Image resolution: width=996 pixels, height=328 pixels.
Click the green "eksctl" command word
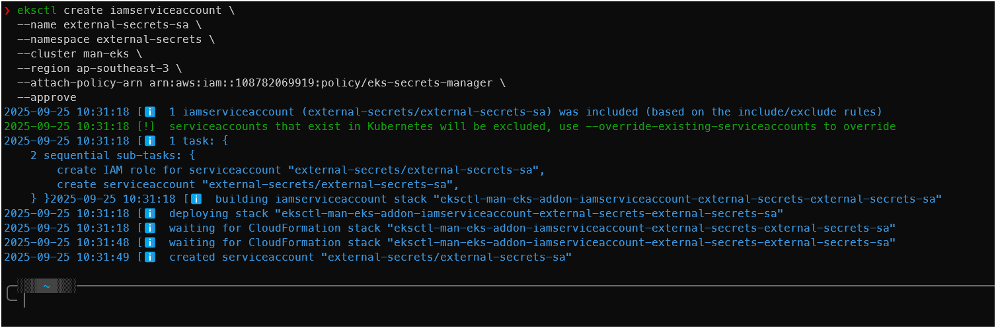click(x=37, y=11)
